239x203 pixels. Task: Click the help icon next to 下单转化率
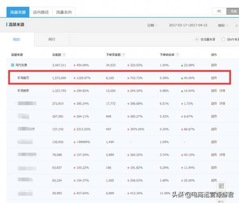click(177, 55)
